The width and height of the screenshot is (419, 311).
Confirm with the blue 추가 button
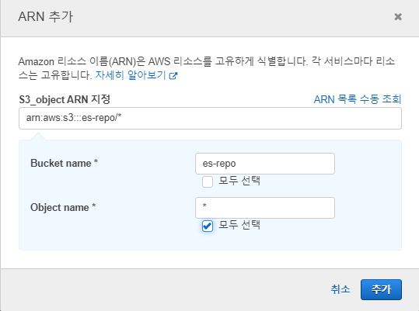[381, 290]
